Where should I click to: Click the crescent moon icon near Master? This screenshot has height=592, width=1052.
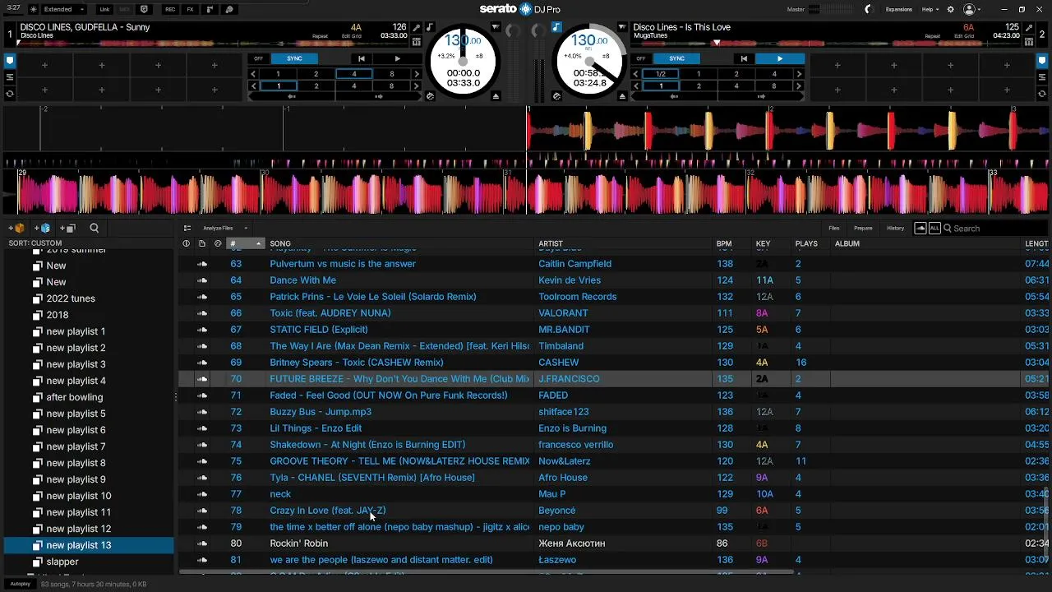coord(868,10)
